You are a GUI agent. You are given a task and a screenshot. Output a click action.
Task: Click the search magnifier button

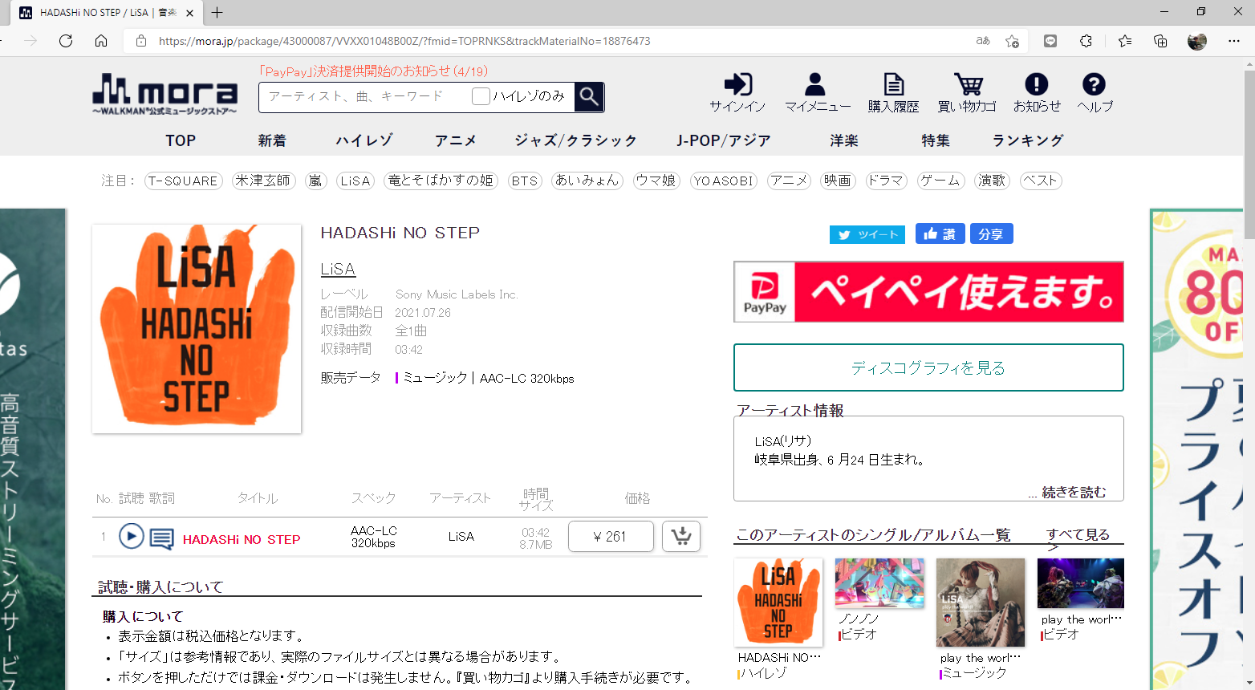pyautogui.click(x=589, y=97)
